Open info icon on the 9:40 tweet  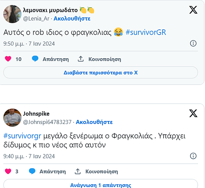coord(193,156)
